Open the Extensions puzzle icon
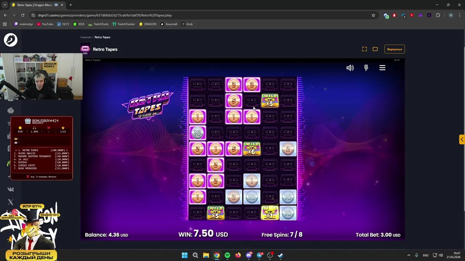 [x=438, y=15]
